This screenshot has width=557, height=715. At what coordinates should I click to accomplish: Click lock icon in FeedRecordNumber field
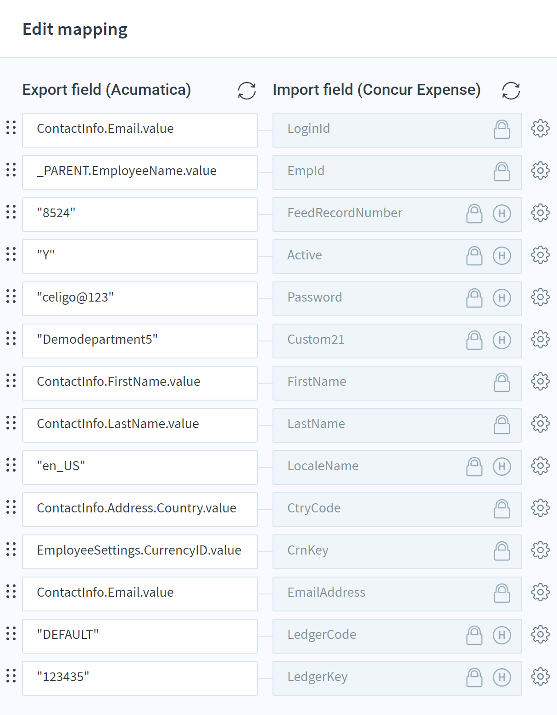pos(474,214)
